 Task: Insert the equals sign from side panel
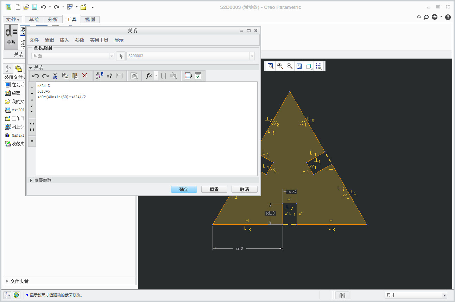[32, 141]
